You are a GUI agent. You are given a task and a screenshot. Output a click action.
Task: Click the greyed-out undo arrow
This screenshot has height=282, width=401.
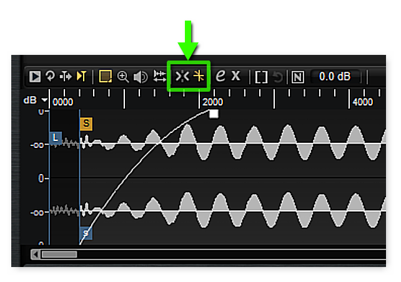(x=278, y=77)
